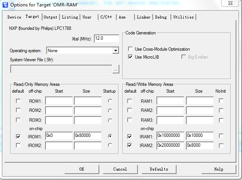Enable NoInit for RAM3
Image resolution: width=242 pixels, height=180 pixels.
[221, 120]
